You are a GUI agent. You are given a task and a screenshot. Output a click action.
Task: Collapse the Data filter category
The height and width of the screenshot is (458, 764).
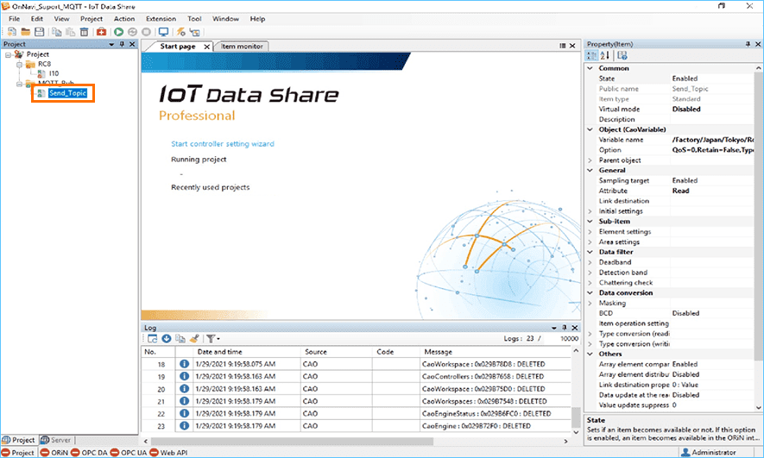tap(590, 252)
